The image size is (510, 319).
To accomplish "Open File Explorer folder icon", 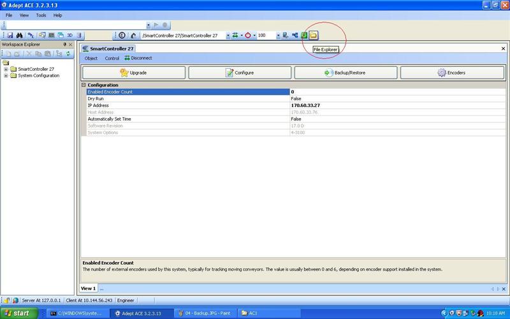I will (313, 36).
